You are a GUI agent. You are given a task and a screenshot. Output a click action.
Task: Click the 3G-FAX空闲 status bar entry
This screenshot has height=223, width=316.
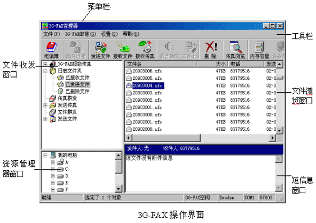click(x=201, y=198)
